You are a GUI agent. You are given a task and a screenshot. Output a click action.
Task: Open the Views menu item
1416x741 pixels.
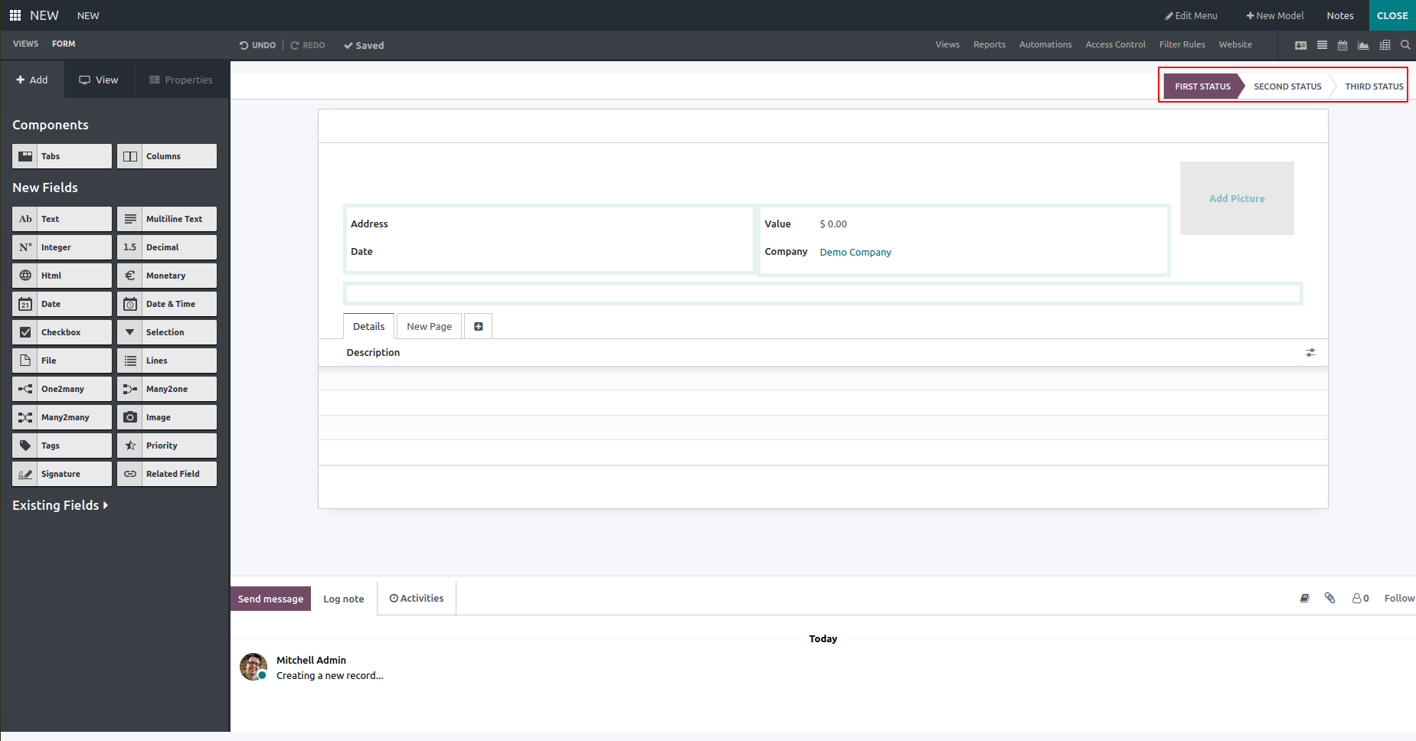coord(947,44)
